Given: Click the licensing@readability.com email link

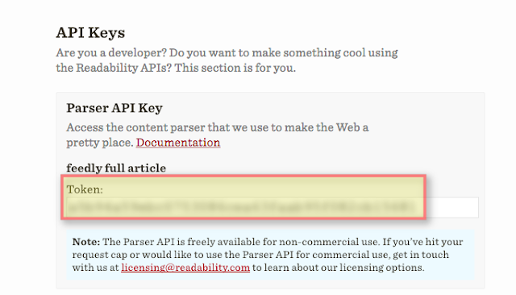Looking at the screenshot, I should pos(185,268).
